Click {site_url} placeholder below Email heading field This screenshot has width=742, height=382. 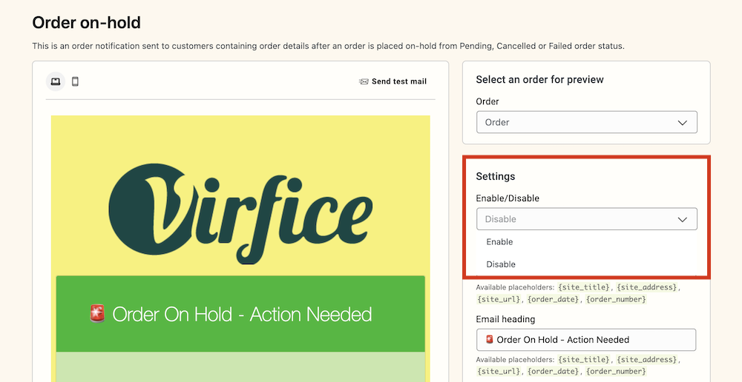[499, 372]
